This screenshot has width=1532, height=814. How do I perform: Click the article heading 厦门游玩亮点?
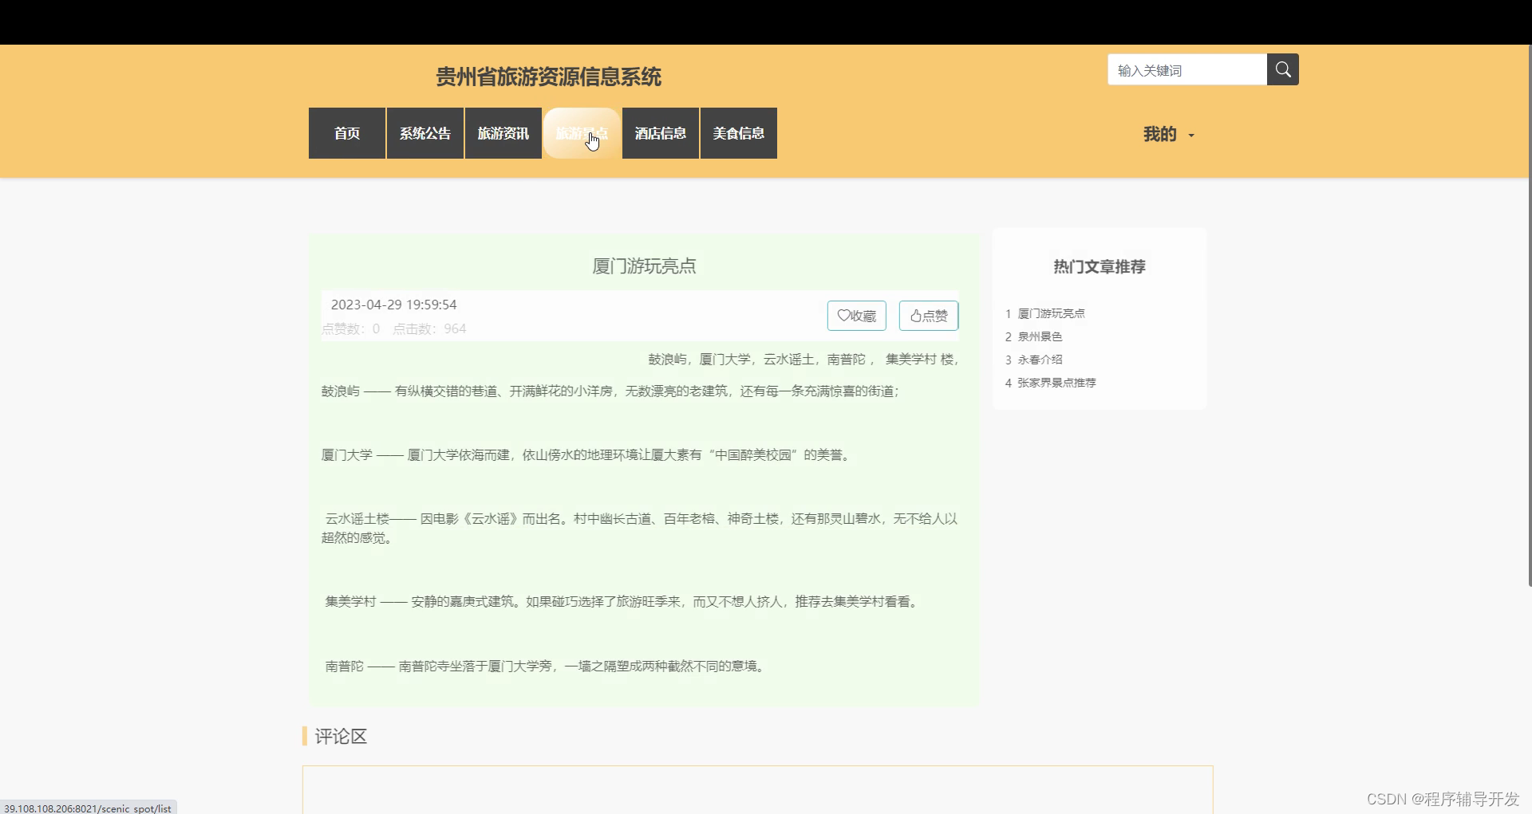coord(644,266)
